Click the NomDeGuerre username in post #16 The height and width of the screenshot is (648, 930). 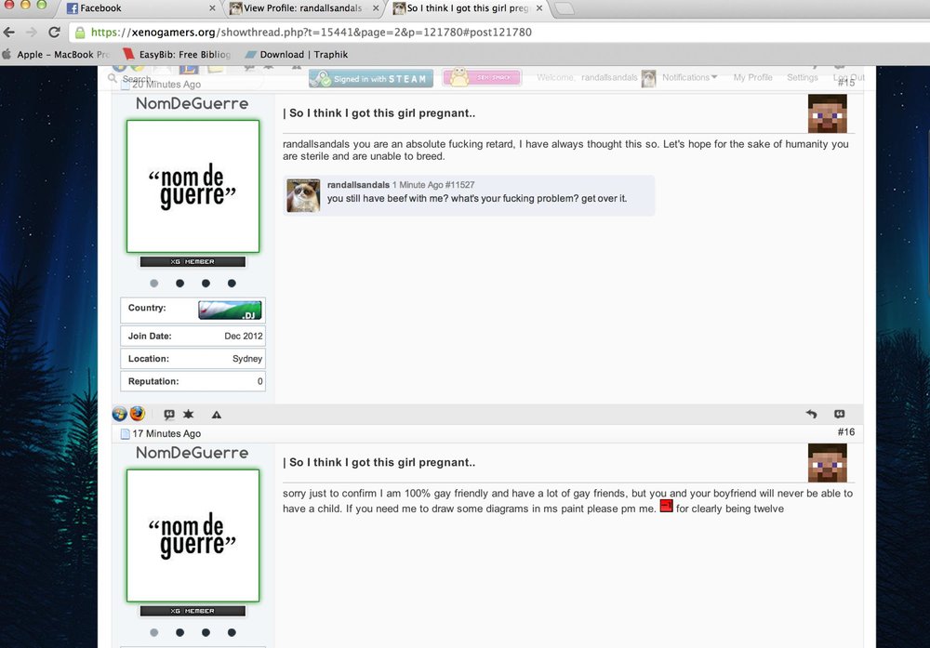(193, 453)
